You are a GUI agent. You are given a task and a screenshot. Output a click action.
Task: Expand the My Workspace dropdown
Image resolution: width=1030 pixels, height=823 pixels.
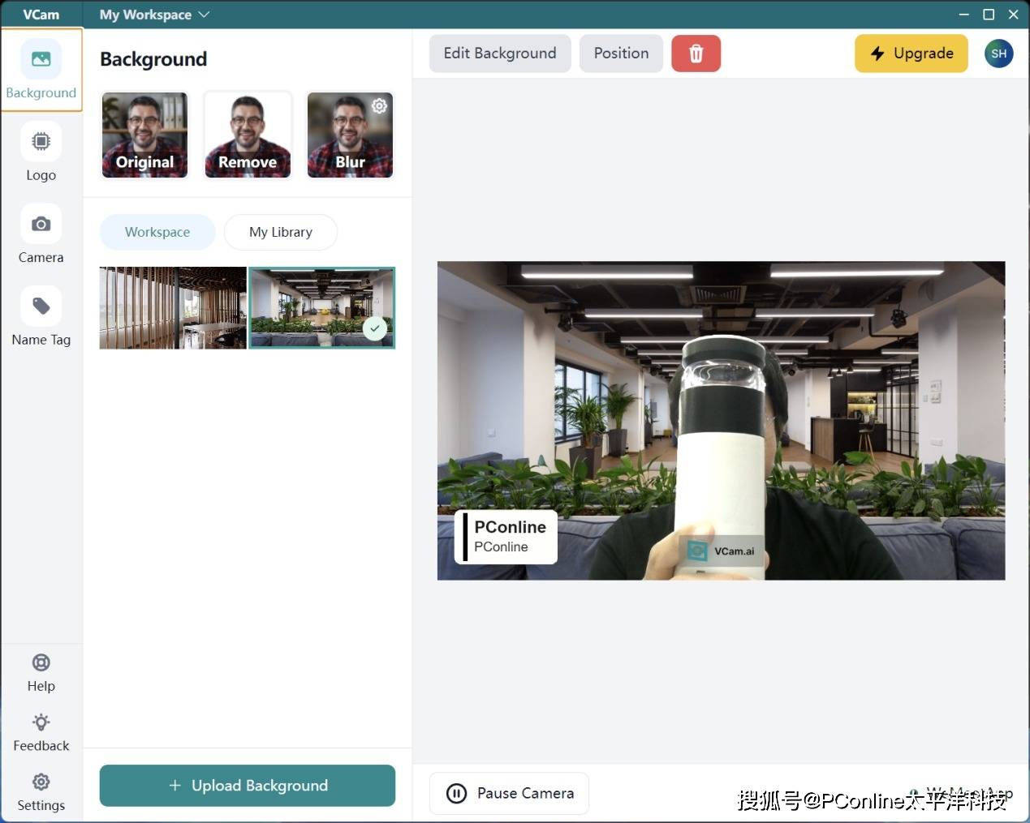[154, 15]
